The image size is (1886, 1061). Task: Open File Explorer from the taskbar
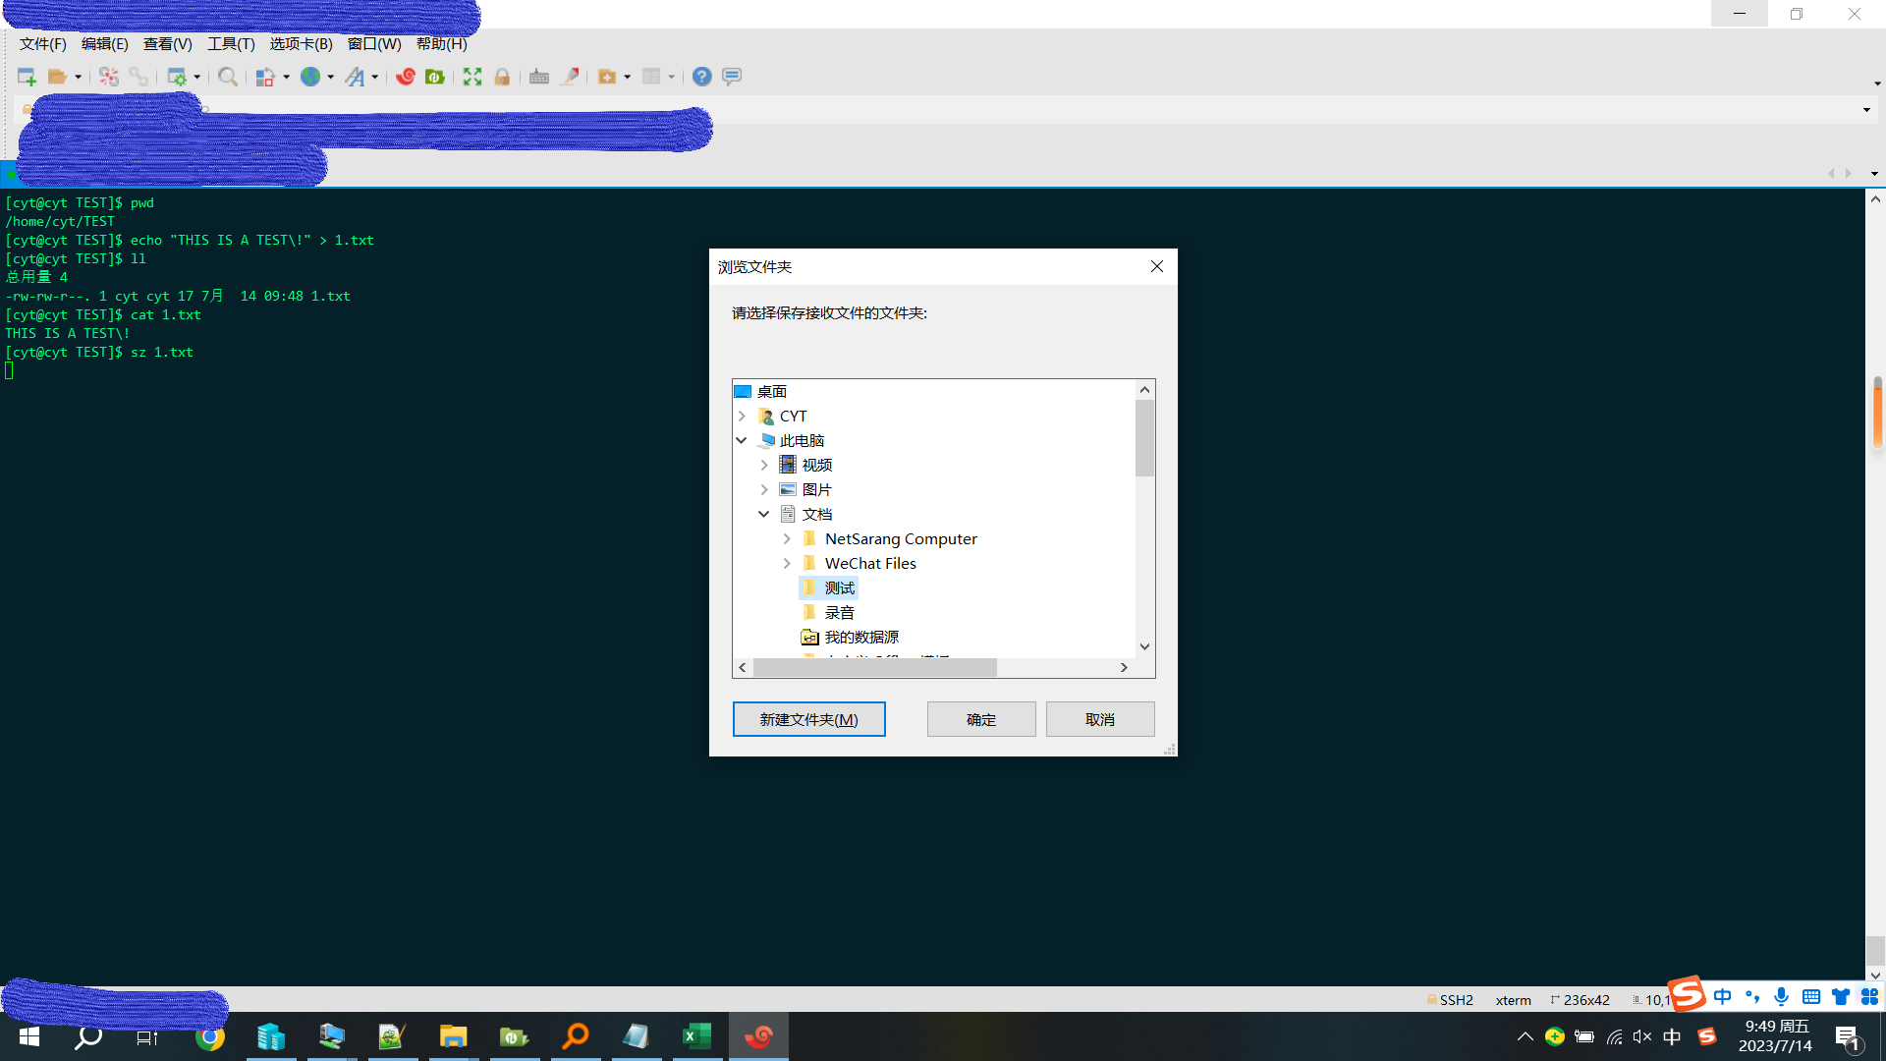453,1036
